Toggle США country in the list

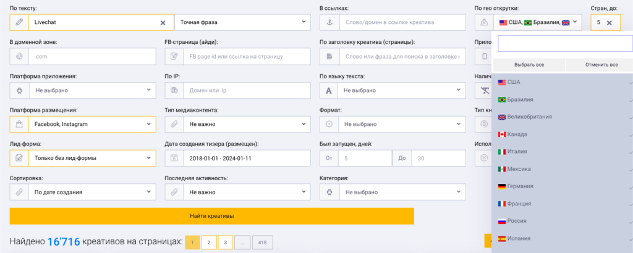(563, 82)
